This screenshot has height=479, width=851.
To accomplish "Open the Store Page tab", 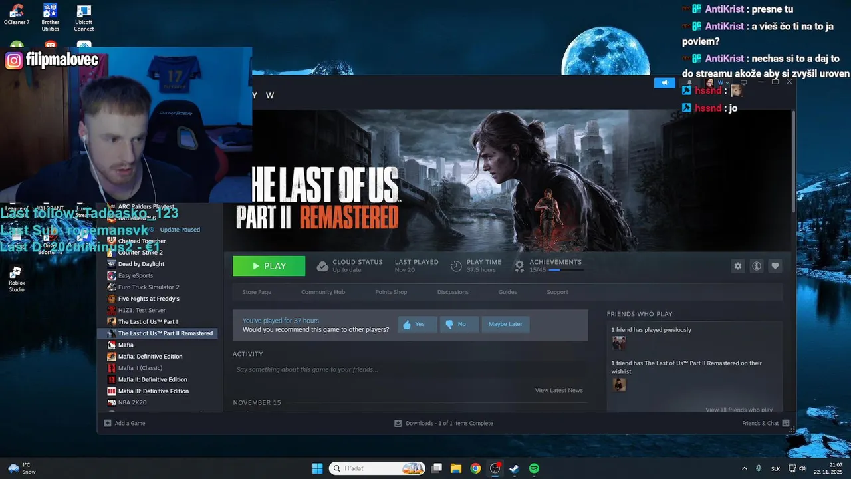I will [257, 292].
